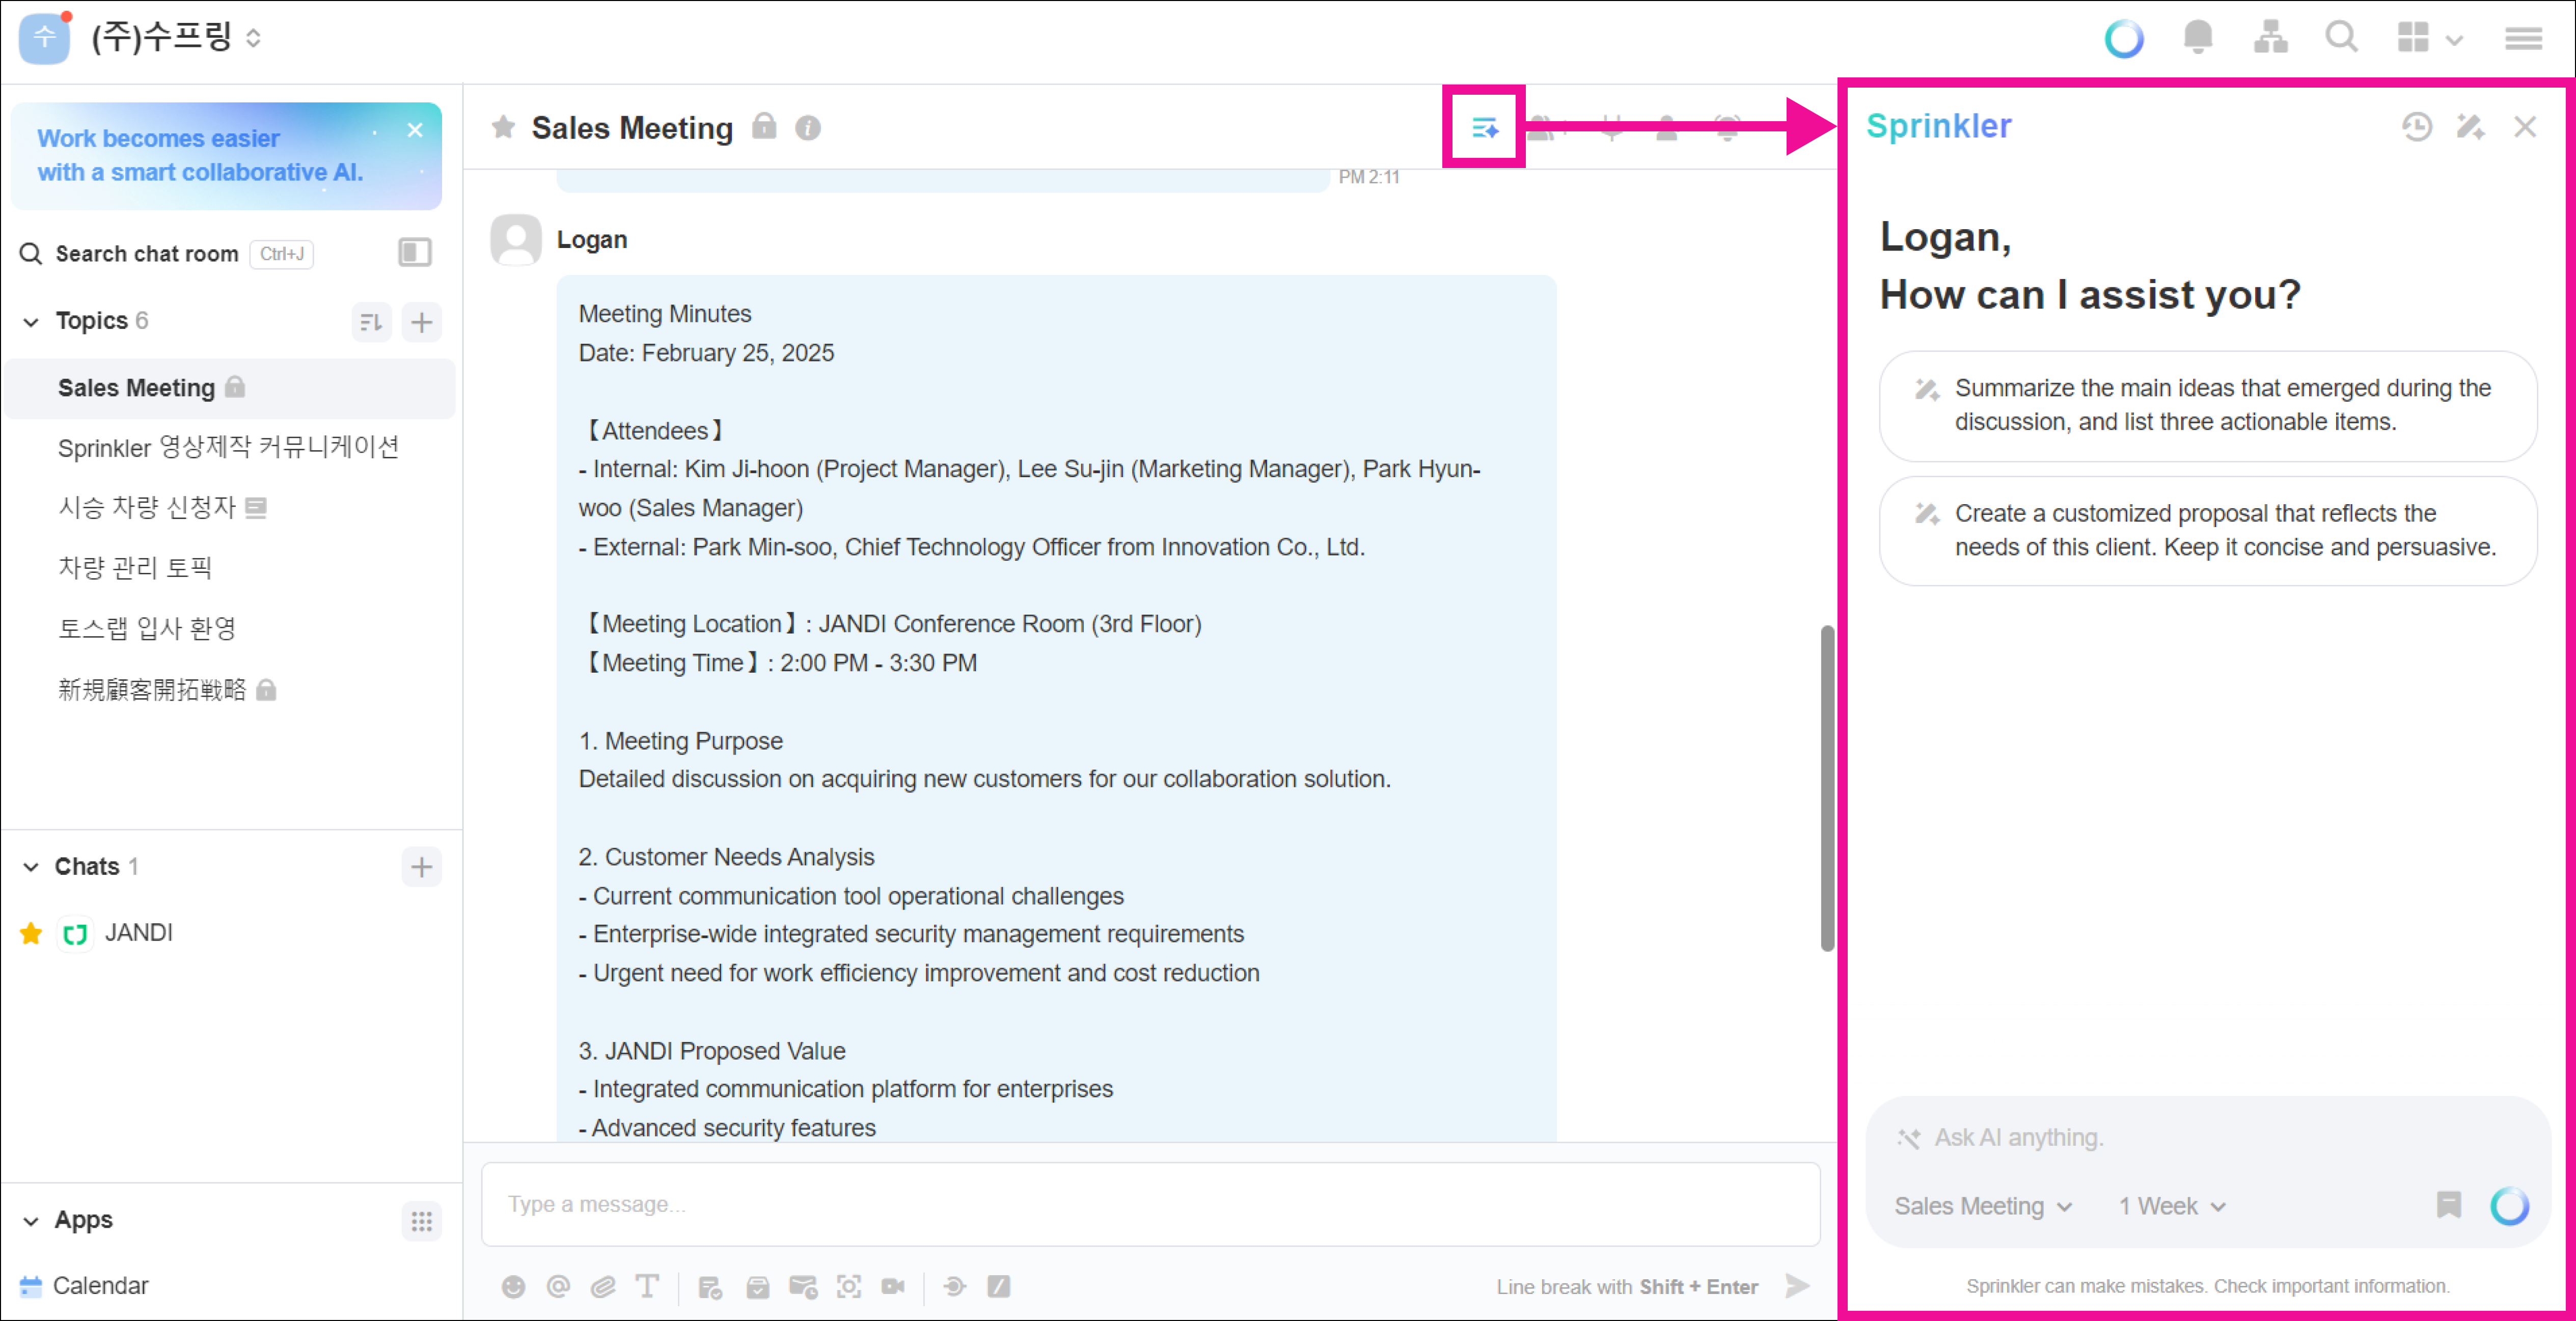Unstar the JANDI chat

[x=31, y=933]
